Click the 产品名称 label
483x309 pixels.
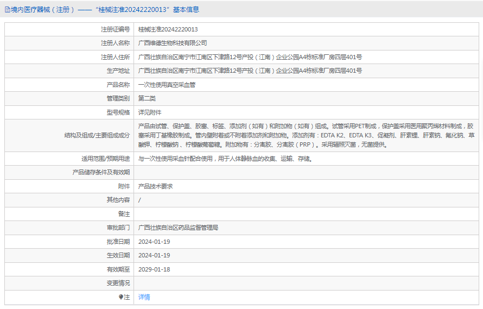pos(118,85)
